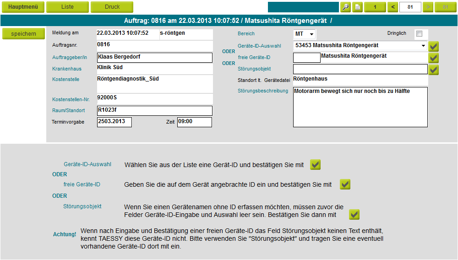Click the magnifier search icon

(345, 7)
